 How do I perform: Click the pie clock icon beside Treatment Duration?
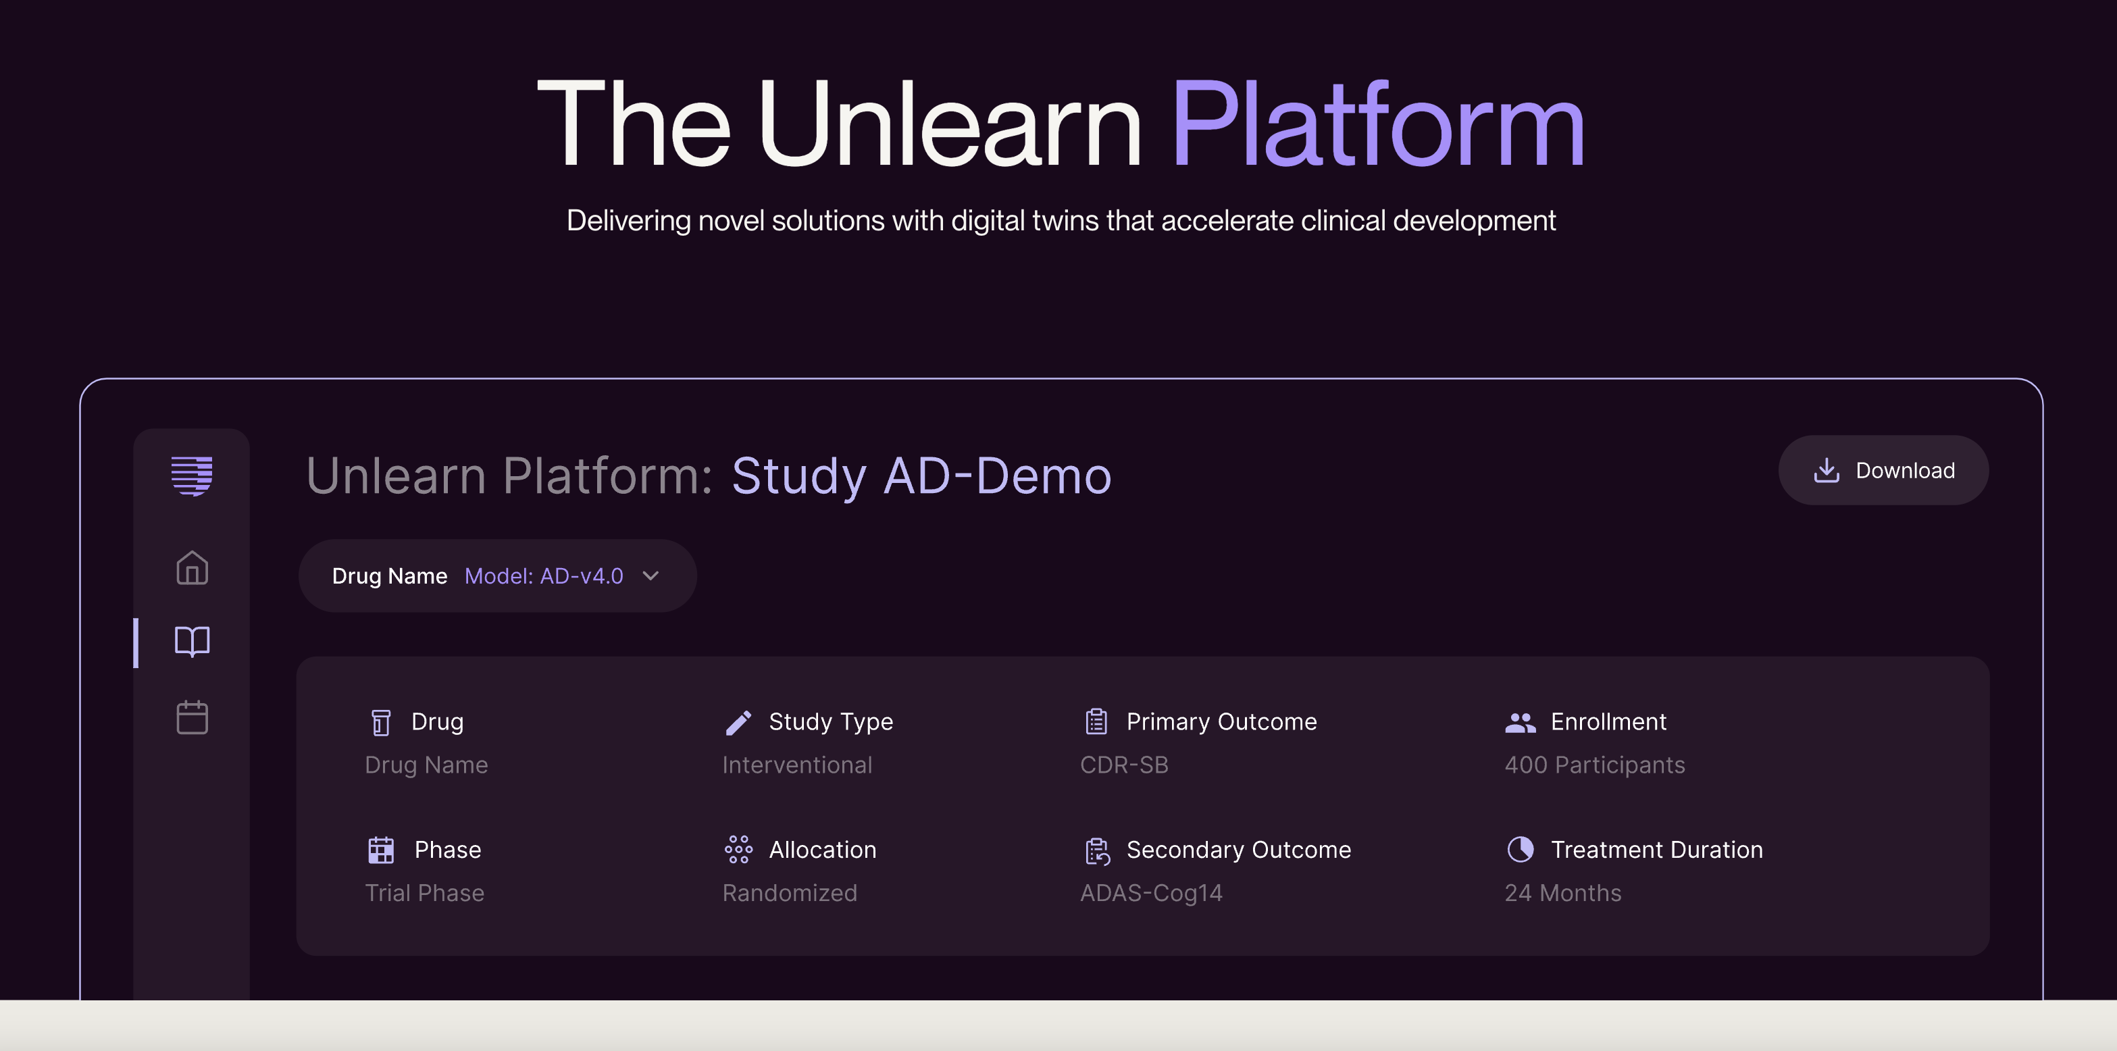[x=1520, y=850]
